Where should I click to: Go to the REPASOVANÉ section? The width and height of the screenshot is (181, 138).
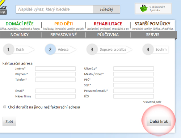[x=63, y=35]
